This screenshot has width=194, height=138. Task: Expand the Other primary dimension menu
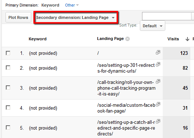click(x=72, y=5)
